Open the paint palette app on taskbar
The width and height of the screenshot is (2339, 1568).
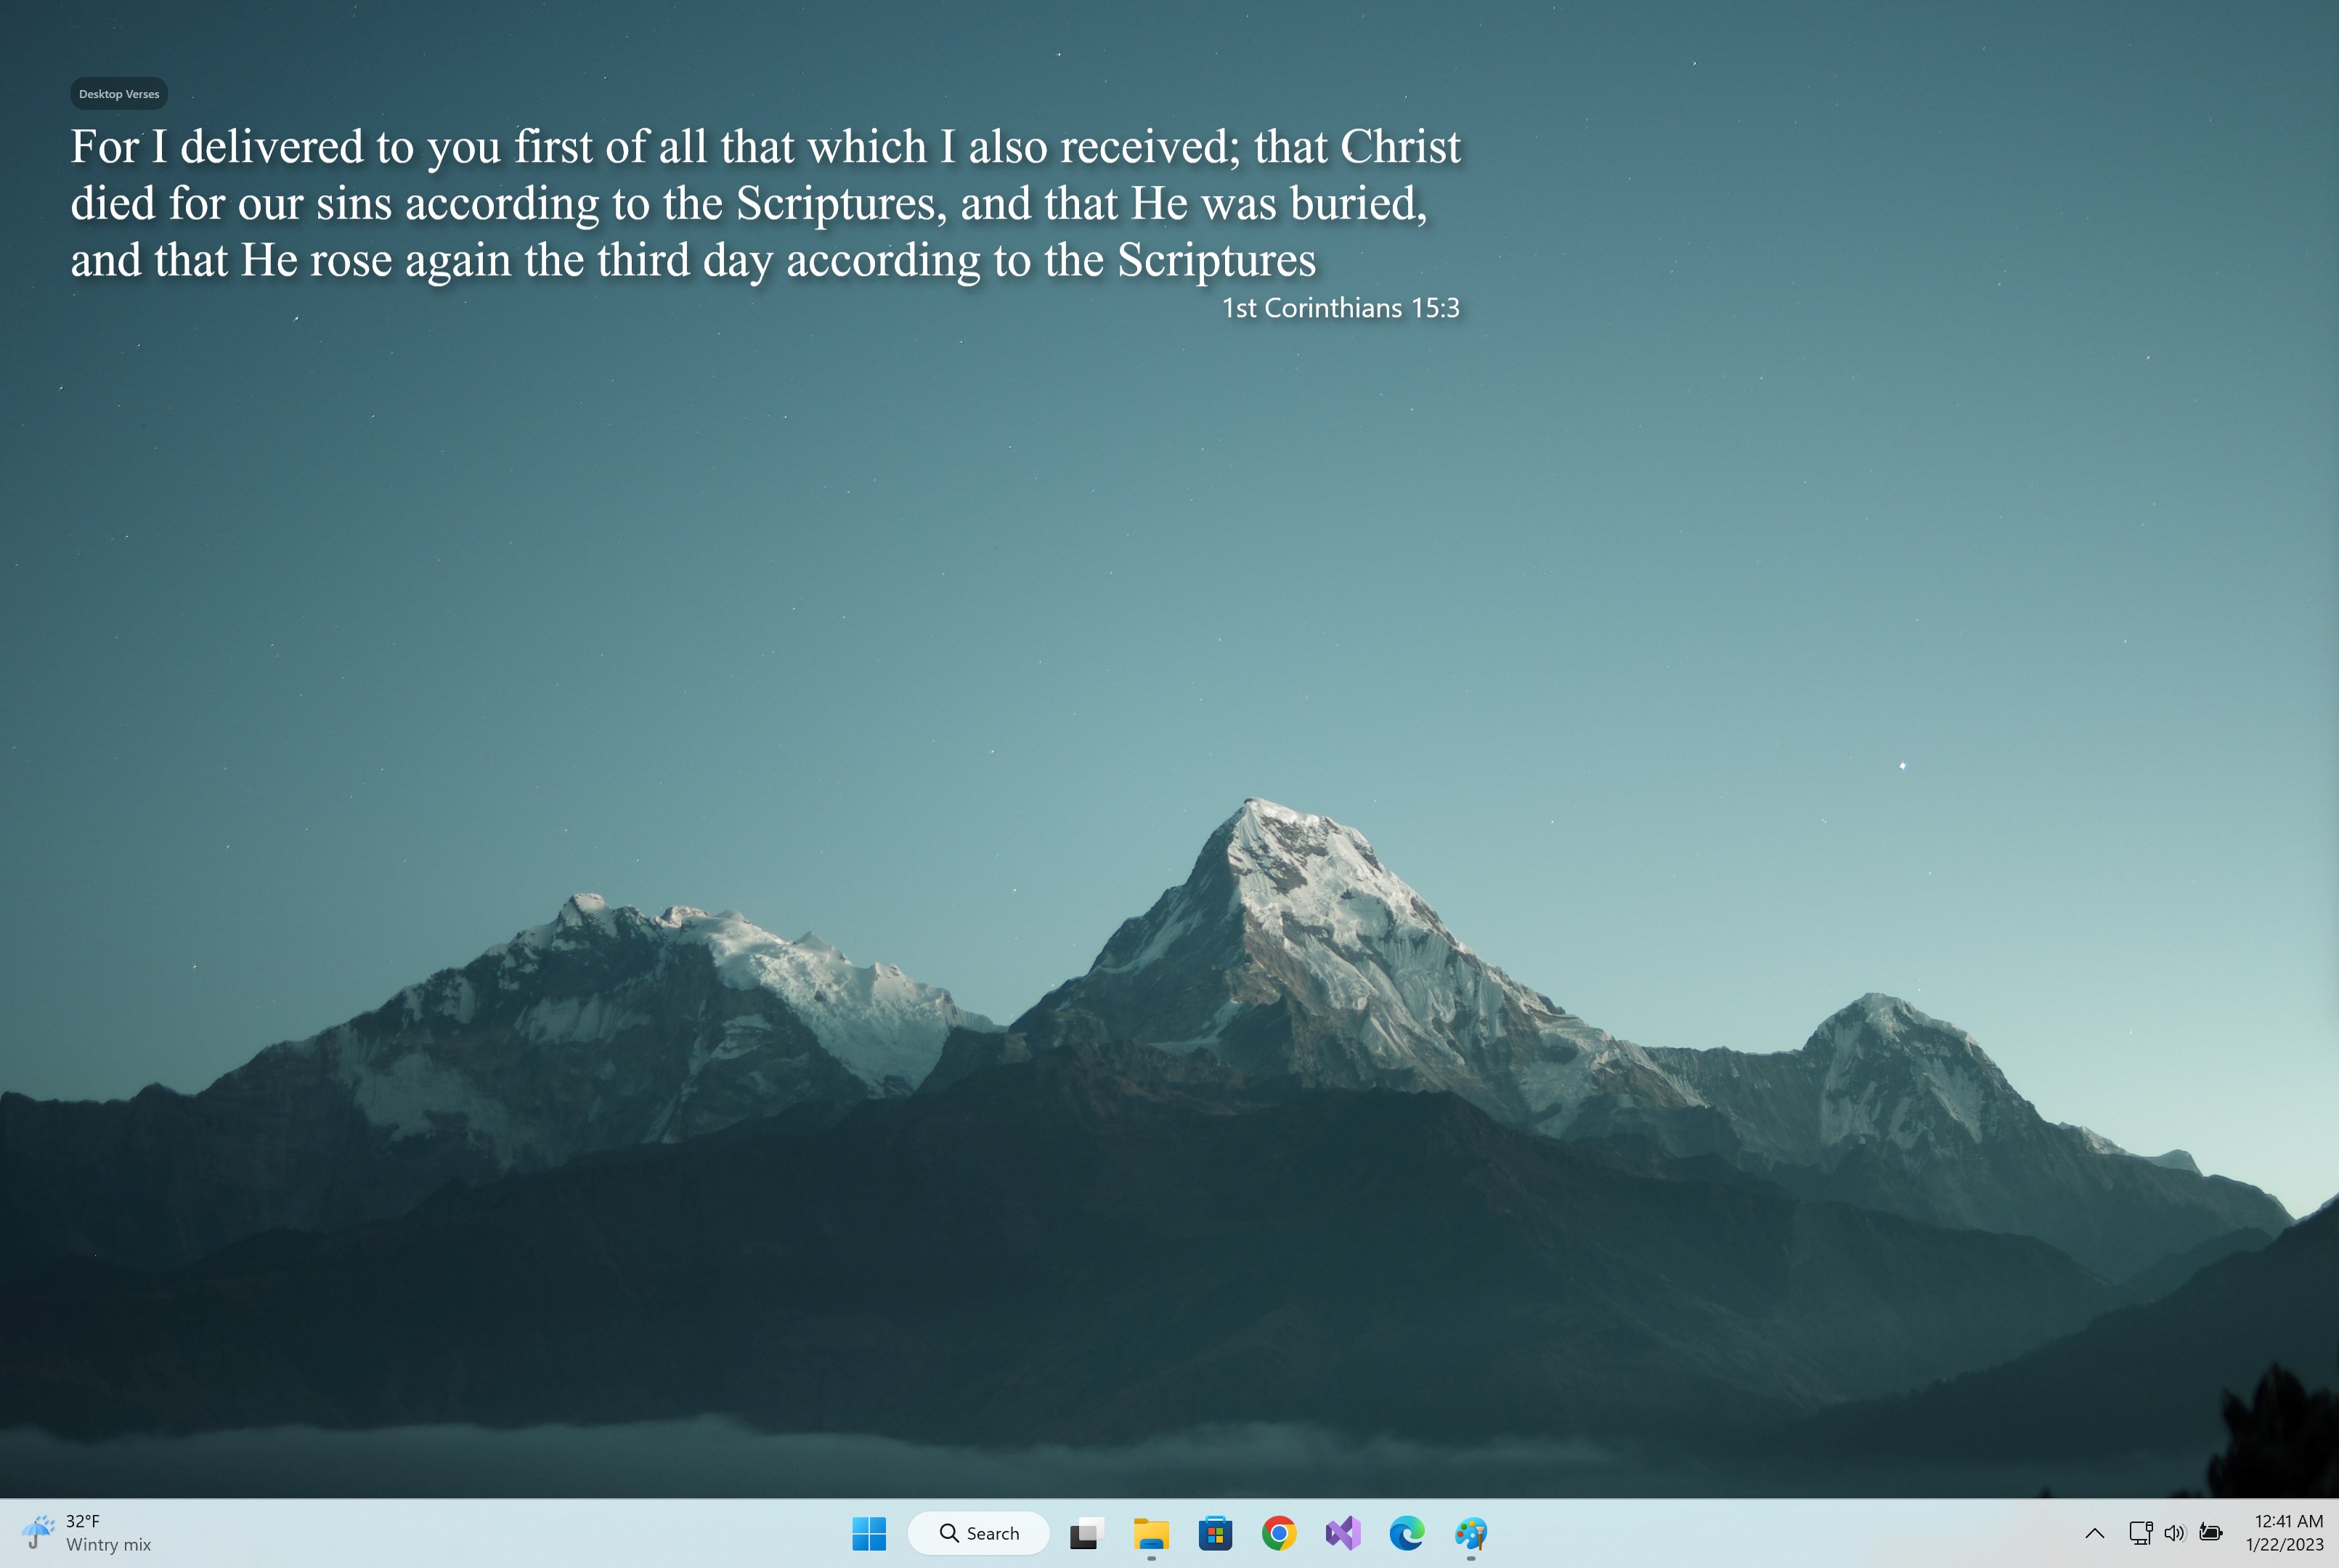(x=1471, y=1532)
